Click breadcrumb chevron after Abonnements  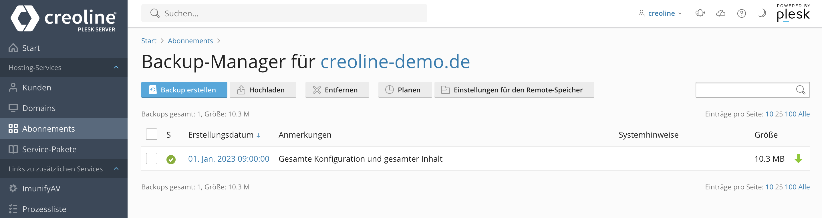pyautogui.click(x=219, y=41)
